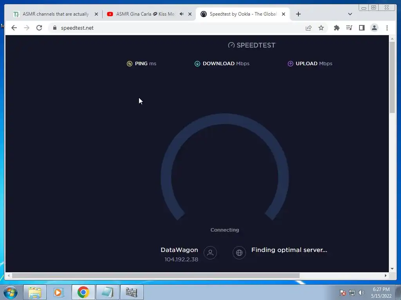
Task: Click the user profile circle icon
Action: [210, 253]
